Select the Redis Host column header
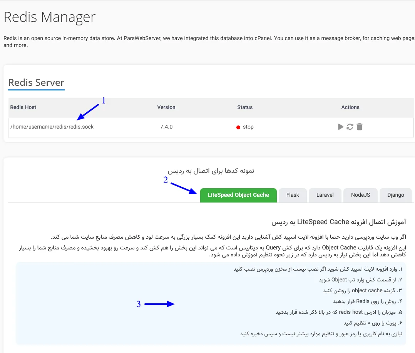Image resolution: width=415 pixels, height=353 pixels. click(x=23, y=107)
